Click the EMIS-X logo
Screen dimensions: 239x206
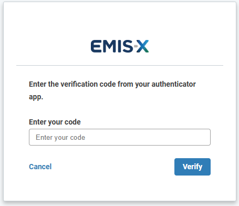[x=120, y=46]
